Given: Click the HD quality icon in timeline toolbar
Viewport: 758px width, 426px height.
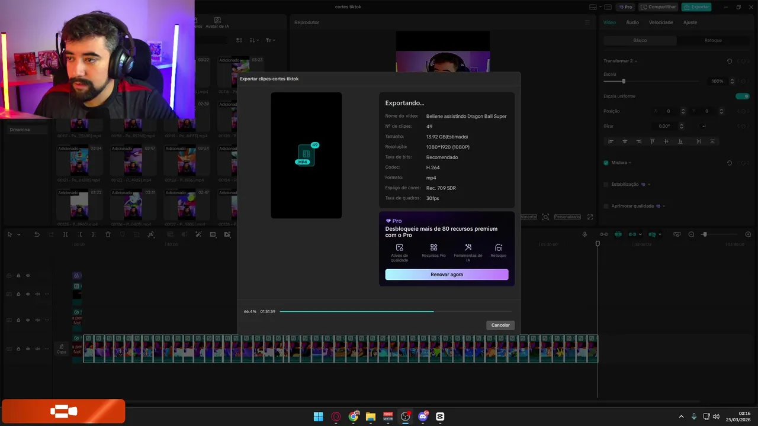Looking at the screenshot, I should pos(213,234).
